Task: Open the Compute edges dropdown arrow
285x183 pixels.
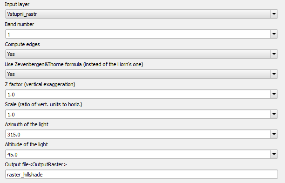Action: pyautogui.click(x=274, y=54)
